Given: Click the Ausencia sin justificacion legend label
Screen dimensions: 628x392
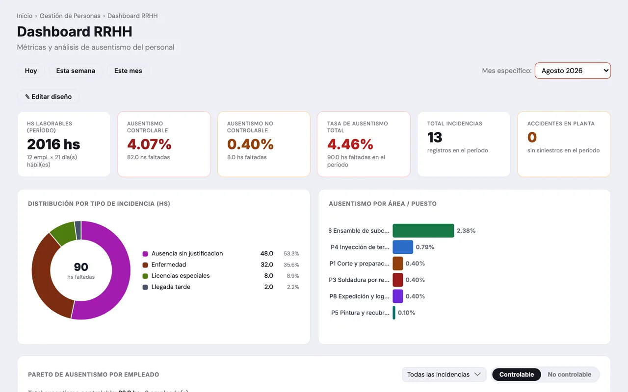Looking at the screenshot, I should [x=187, y=254].
